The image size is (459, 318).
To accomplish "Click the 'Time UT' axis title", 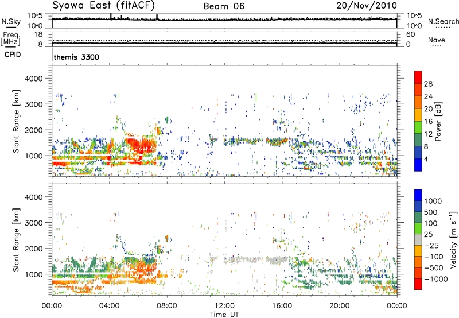I will pyautogui.click(x=224, y=315).
